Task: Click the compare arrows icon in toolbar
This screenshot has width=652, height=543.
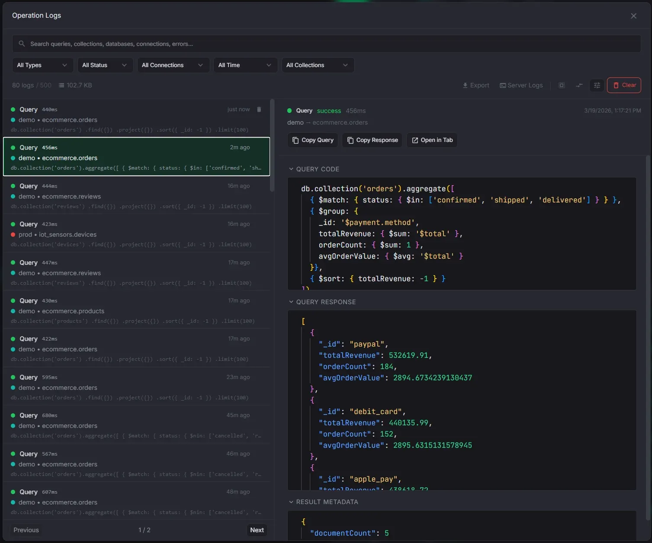Action: pos(579,85)
